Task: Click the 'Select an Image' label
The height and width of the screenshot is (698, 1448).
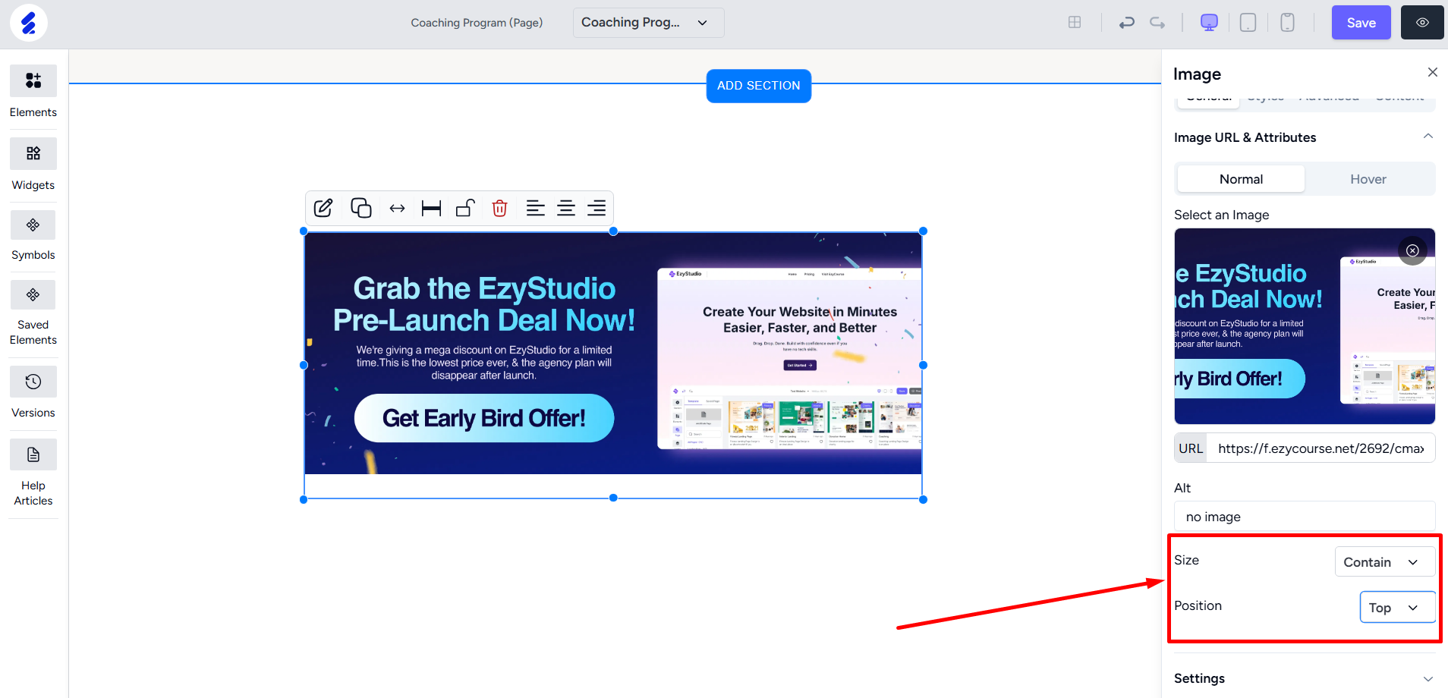Action: pos(1221,215)
